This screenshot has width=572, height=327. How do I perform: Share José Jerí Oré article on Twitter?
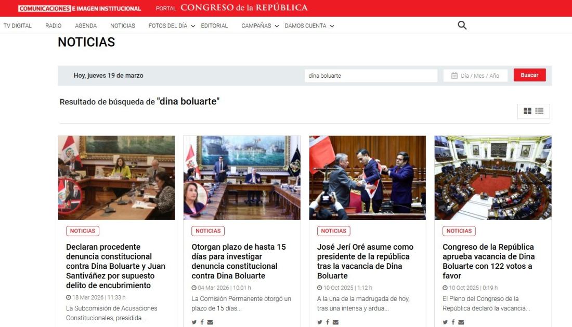(320, 322)
